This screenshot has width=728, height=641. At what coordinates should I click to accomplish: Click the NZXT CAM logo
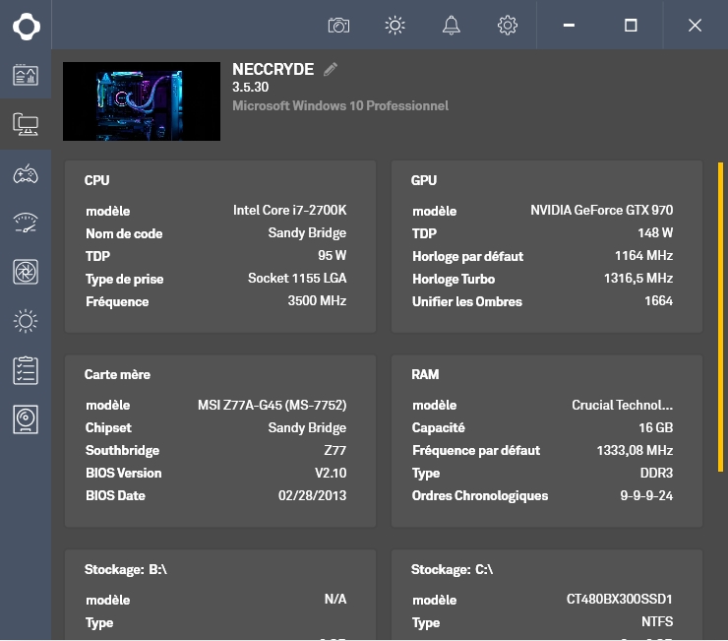[x=26, y=26]
